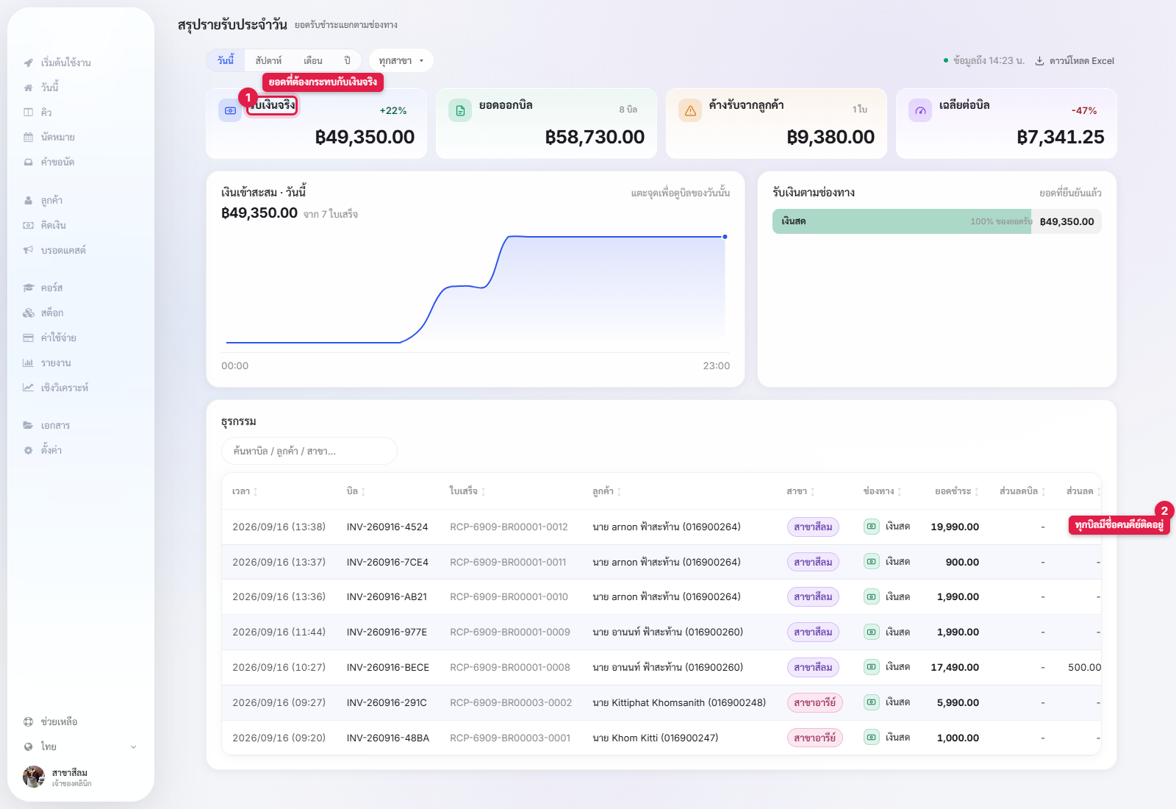Open ค่าใช้จ่าย card icon in sidebar
The height and width of the screenshot is (809, 1176).
[x=28, y=338]
